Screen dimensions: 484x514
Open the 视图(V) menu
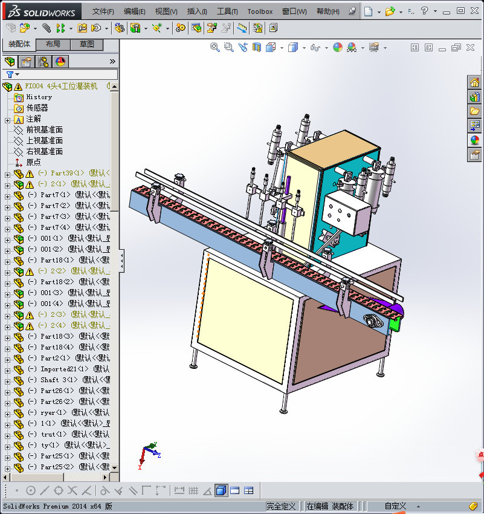pos(166,11)
